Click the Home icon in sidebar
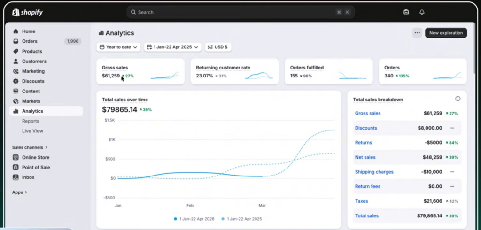 16,31
